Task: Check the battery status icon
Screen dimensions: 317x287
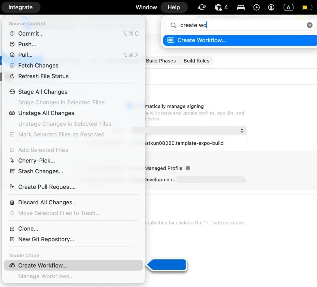Action: tap(307, 7)
